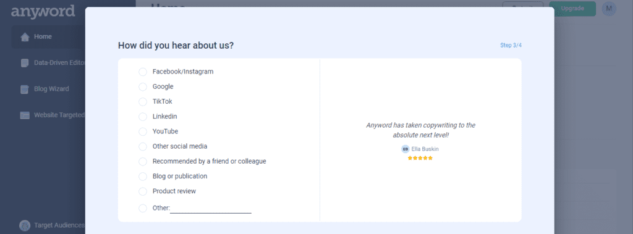The image size is (633, 234).
Task: Select Recommended by a friend or colleague
Action: 143,161
